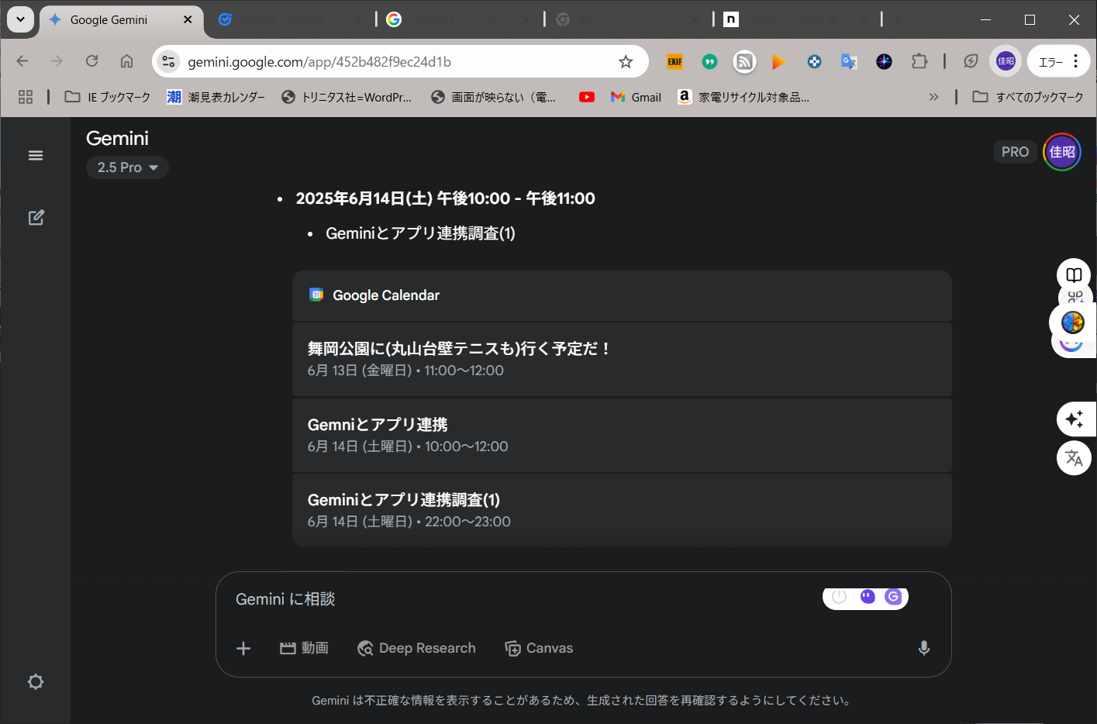Open the dark sparkle star extension
1097x724 pixels.
coord(884,61)
